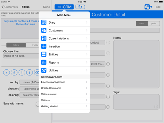Tap the Utilities tools icon

[x=44, y=70]
